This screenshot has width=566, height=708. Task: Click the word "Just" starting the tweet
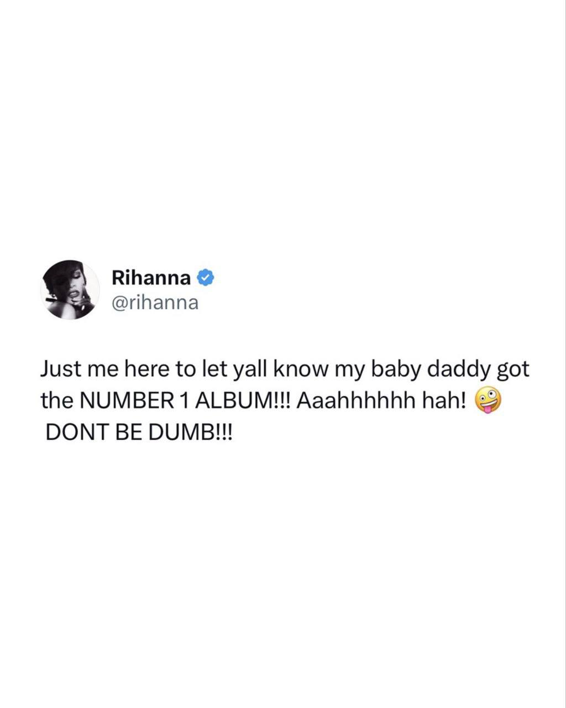[60, 369]
